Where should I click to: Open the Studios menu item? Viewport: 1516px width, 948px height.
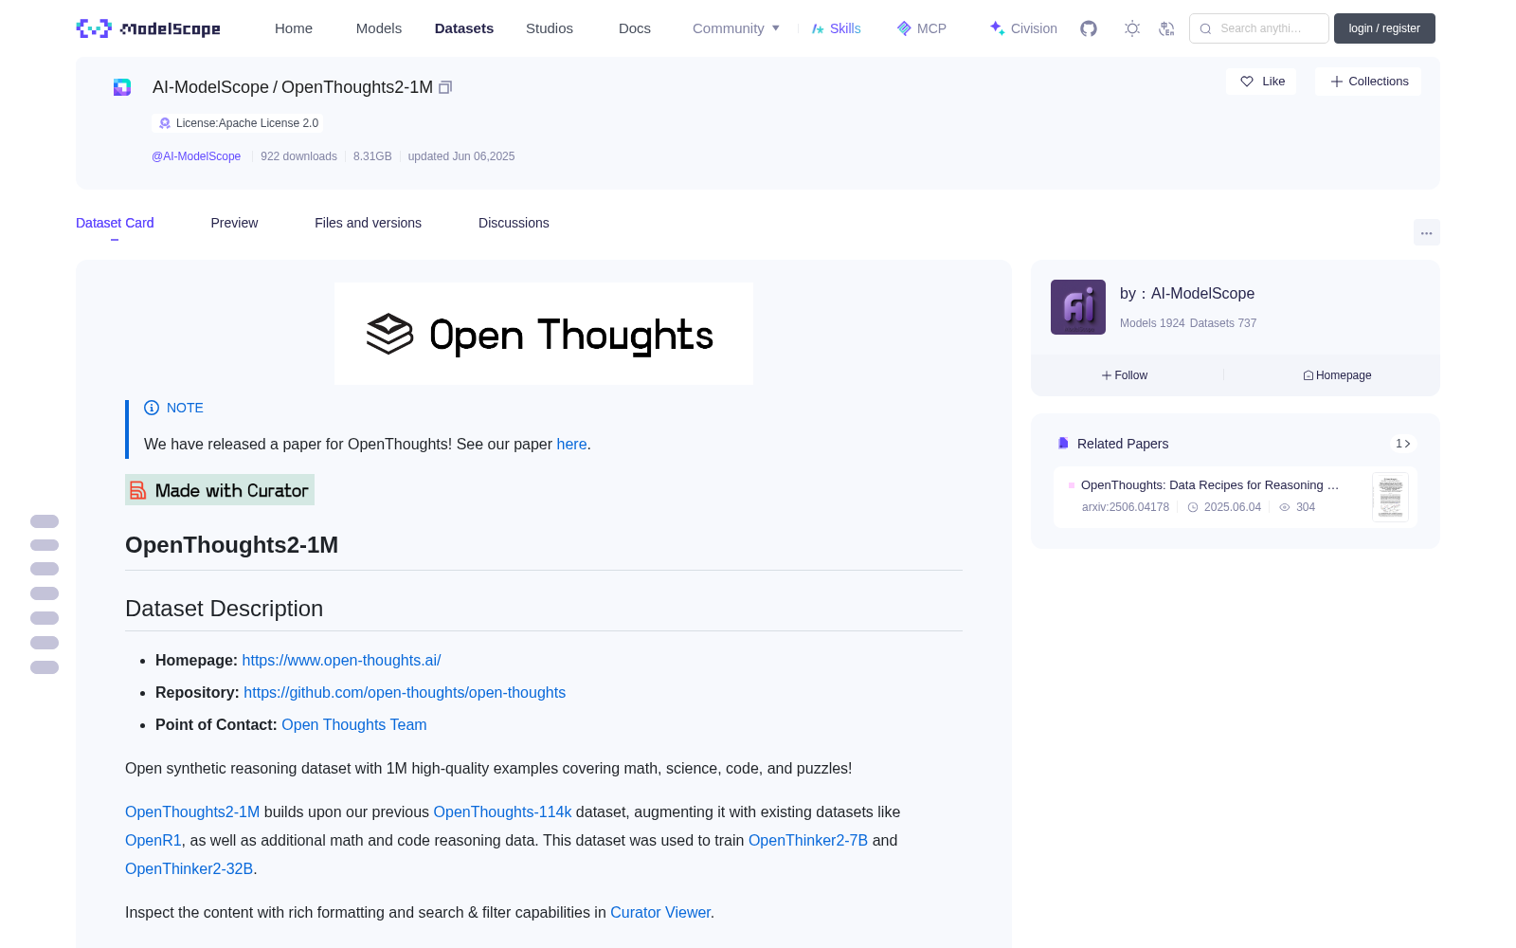click(550, 28)
